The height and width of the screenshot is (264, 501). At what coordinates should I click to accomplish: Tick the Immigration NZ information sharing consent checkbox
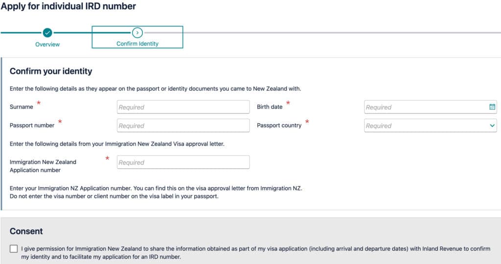(14, 249)
